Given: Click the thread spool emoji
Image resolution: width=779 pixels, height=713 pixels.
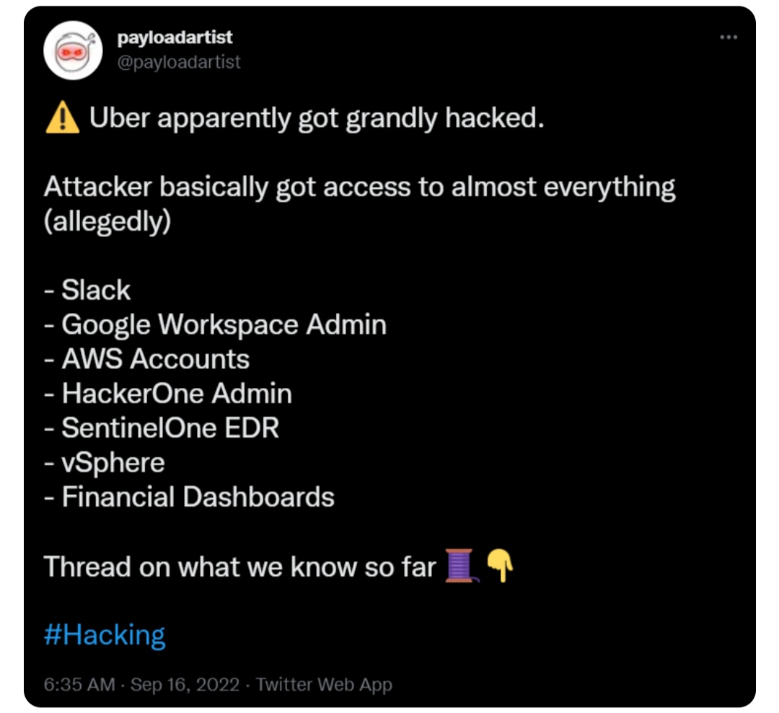Looking at the screenshot, I should (461, 565).
